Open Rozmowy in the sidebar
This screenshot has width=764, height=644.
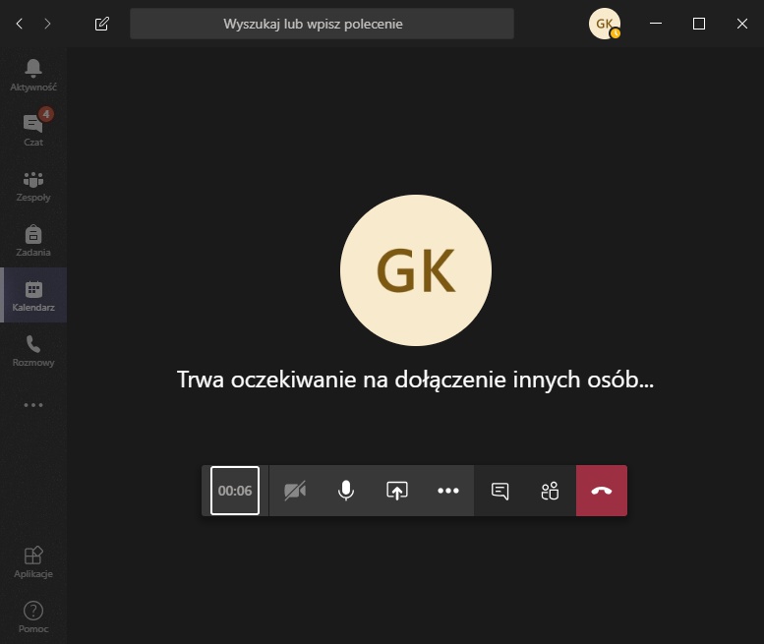coord(33,349)
